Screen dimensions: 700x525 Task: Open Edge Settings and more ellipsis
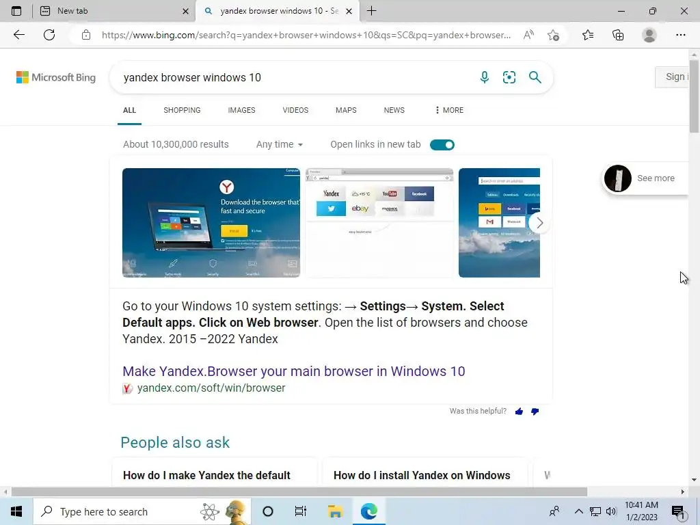680,35
